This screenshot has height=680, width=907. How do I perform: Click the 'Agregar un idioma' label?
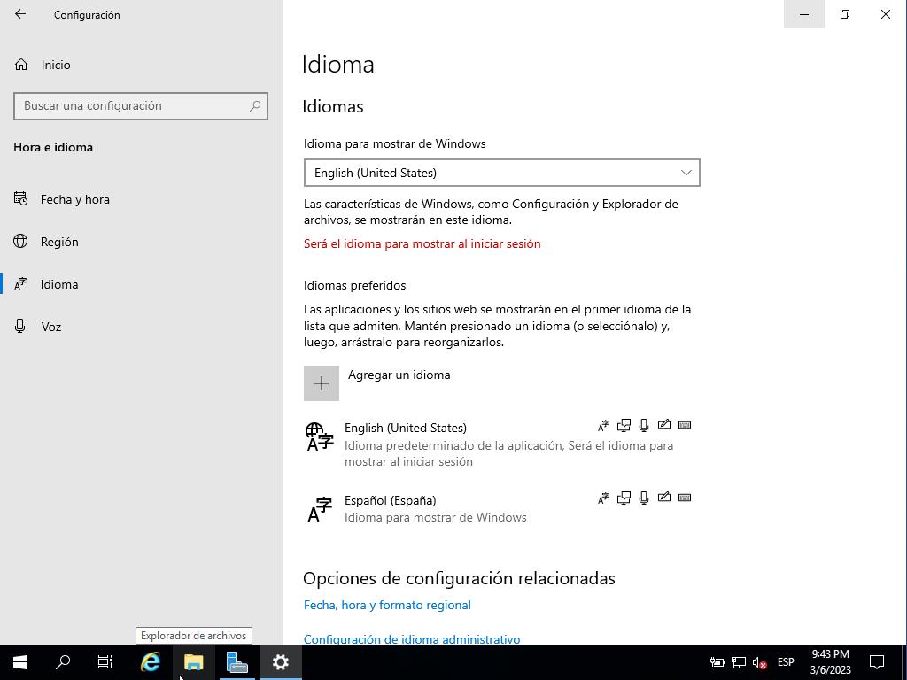[399, 375]
